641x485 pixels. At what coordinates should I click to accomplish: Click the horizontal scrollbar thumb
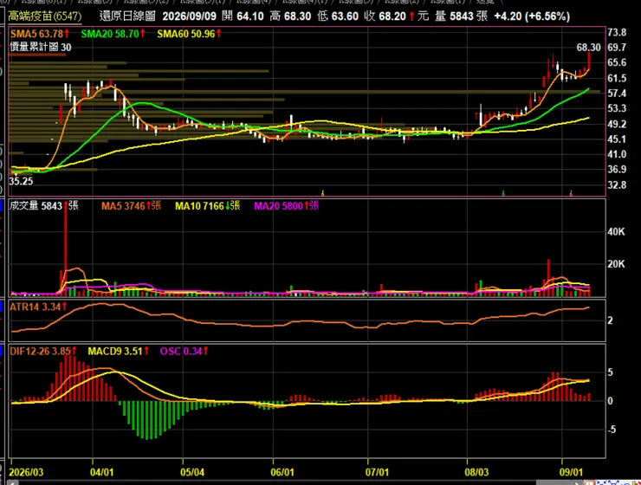click(553, 483)
